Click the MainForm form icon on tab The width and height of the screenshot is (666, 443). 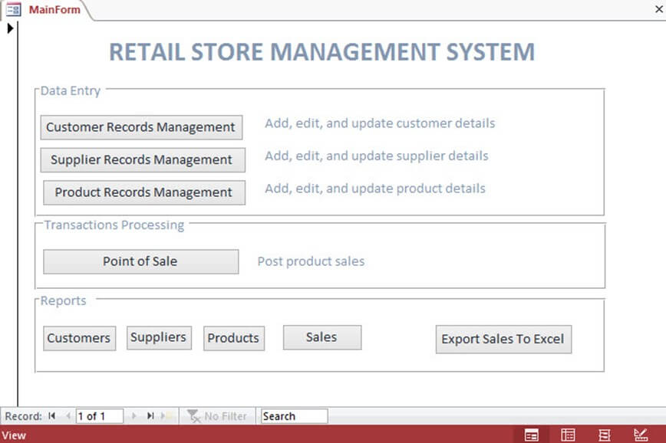click(13, 10)
